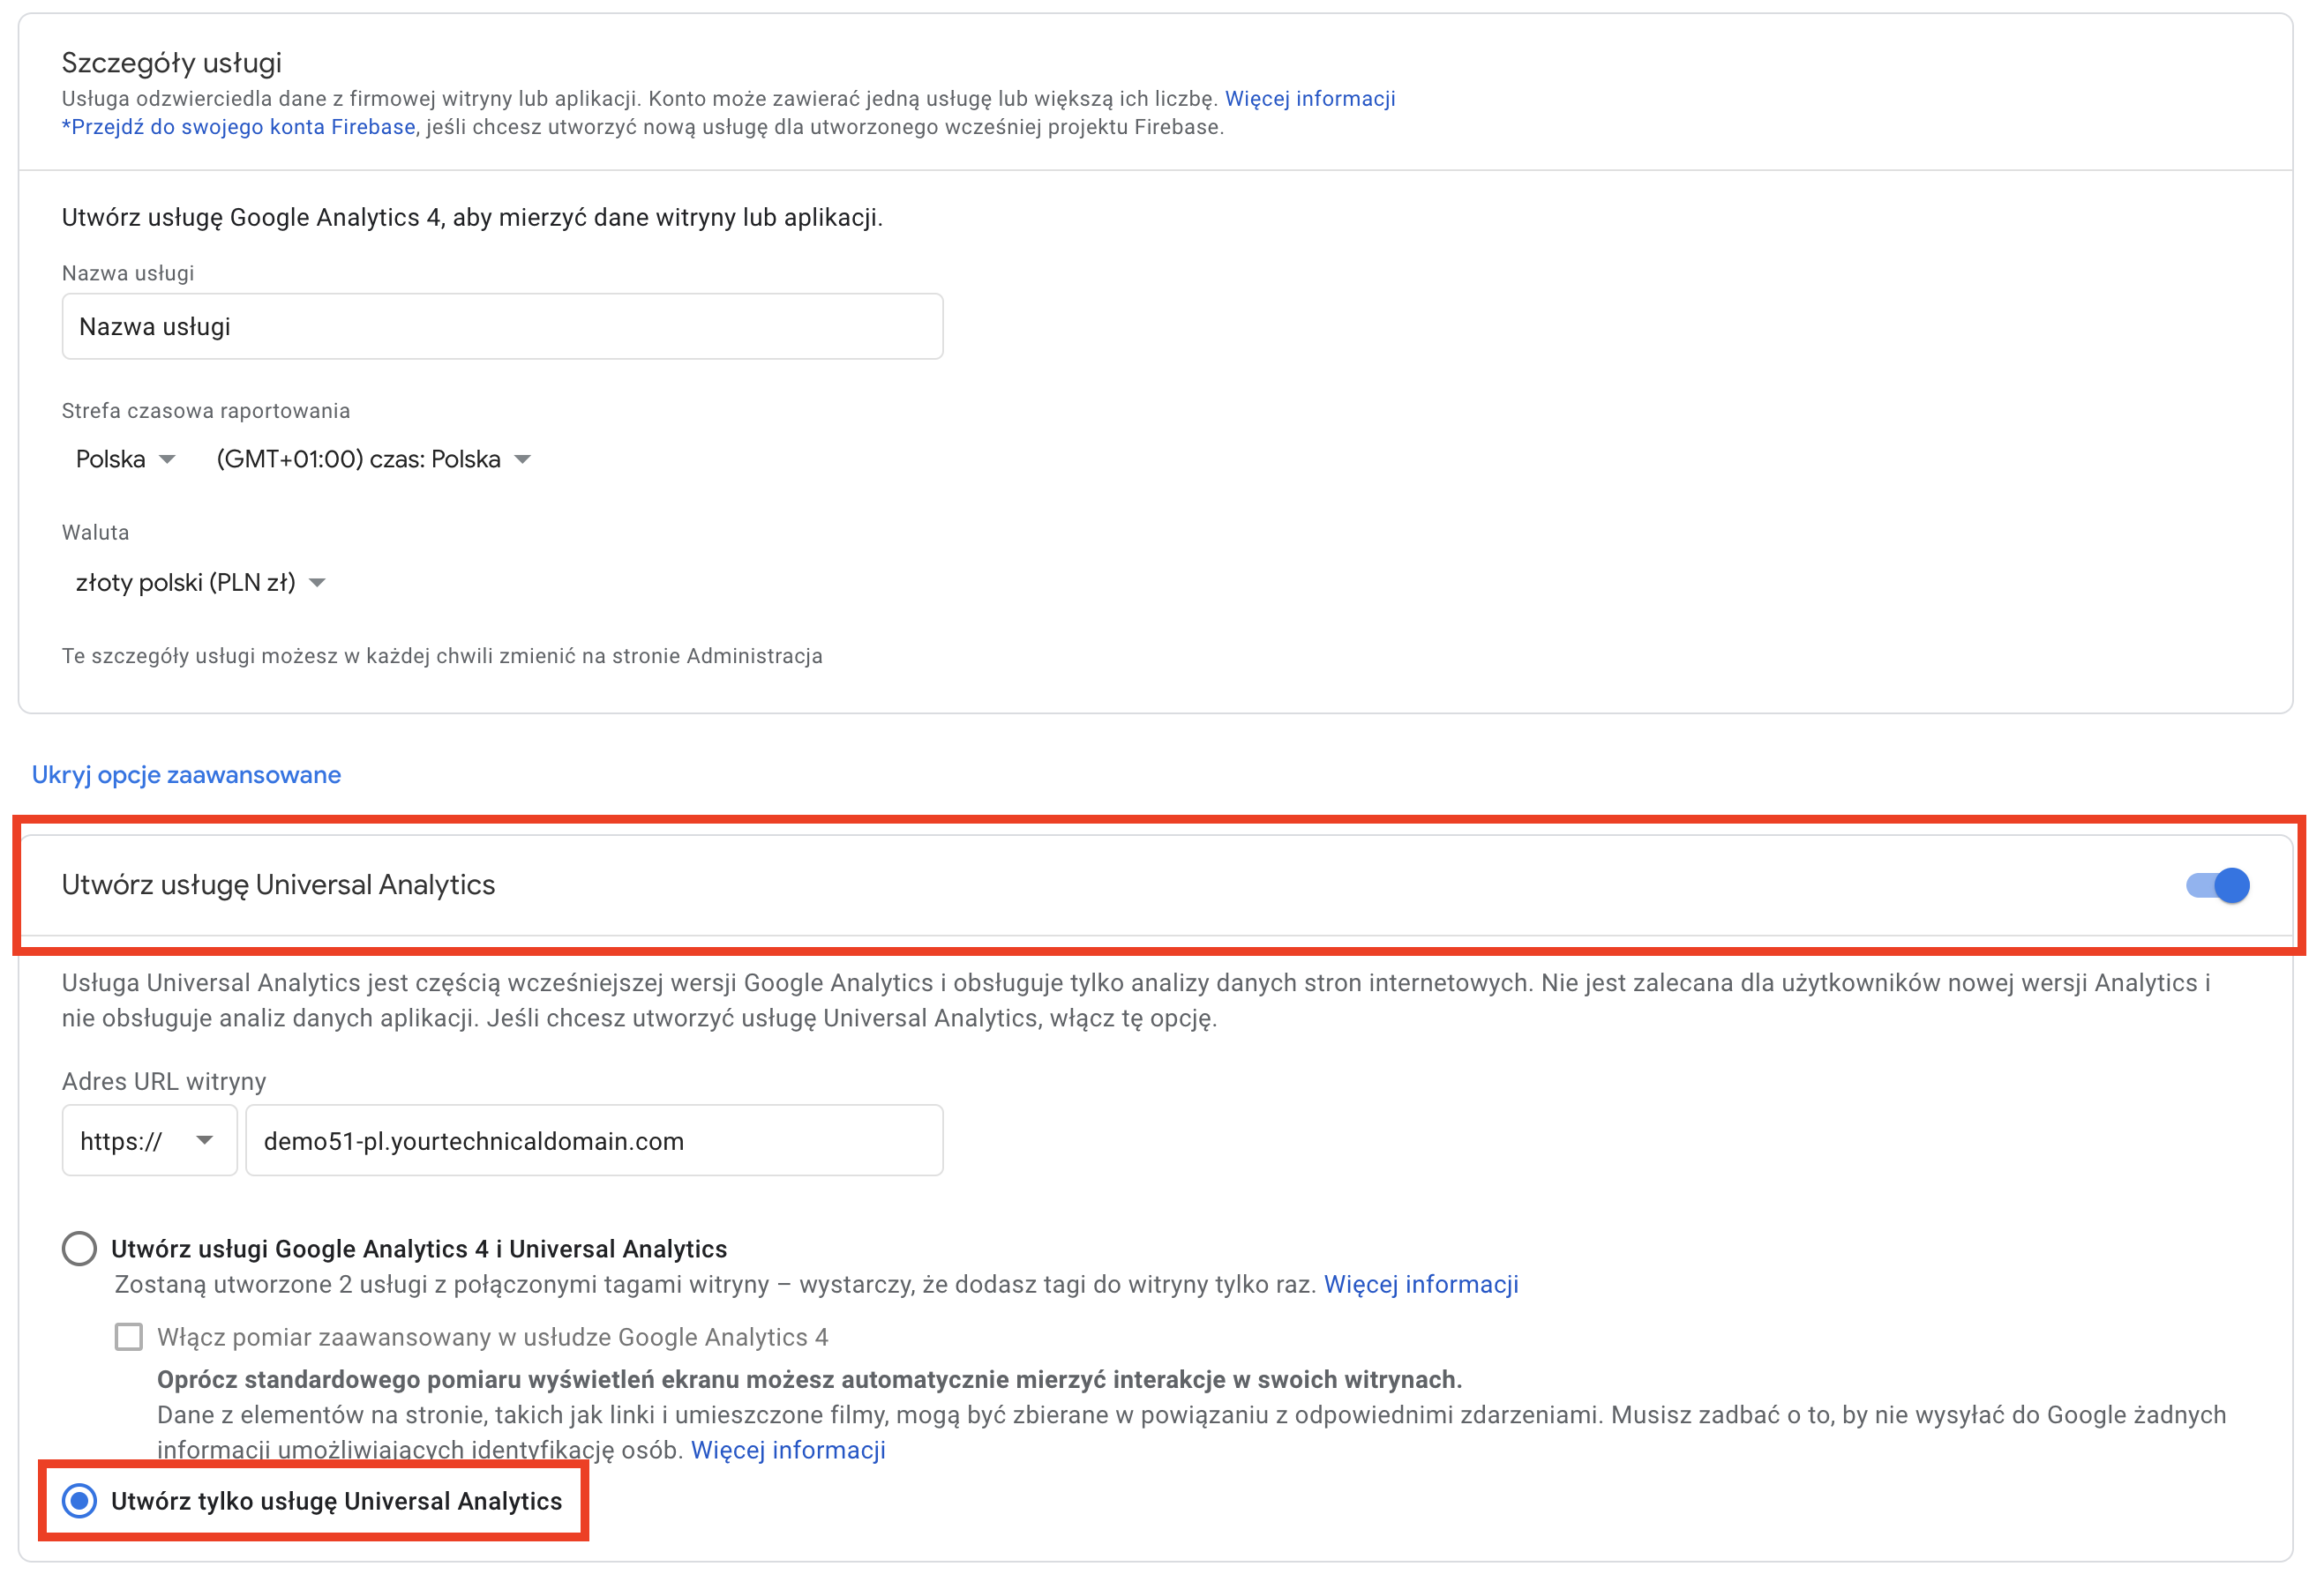Screen dimensions: 2324x1589
Task: Click the website URL input field
Action: 594,1140
